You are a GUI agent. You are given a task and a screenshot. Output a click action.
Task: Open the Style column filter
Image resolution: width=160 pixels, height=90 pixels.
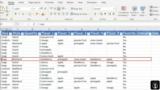point(22,34)
